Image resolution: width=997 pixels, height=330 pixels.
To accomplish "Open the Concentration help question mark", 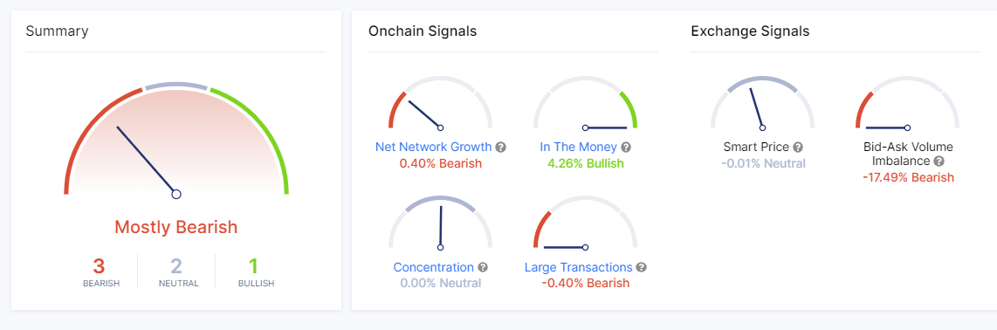I will (x=483, y=268).
